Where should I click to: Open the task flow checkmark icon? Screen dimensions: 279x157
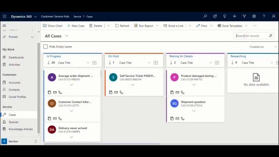[x=215, y=16]
